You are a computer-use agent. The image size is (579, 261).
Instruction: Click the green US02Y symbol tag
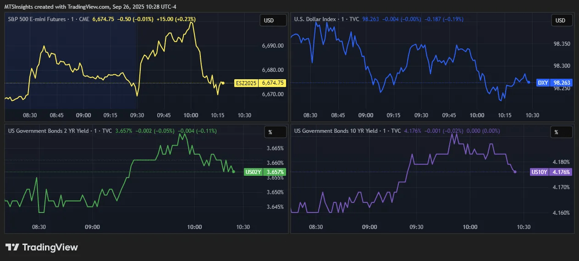253,172
